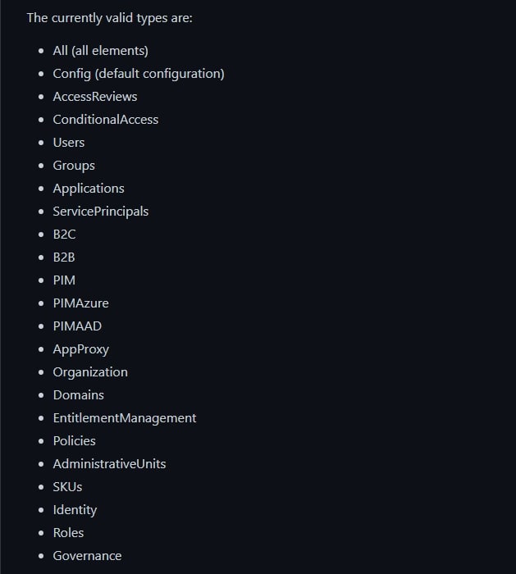Viewport: 516px width, 574px height.
Task: Click the SKUs list item
Action: (x=68, y=487)
